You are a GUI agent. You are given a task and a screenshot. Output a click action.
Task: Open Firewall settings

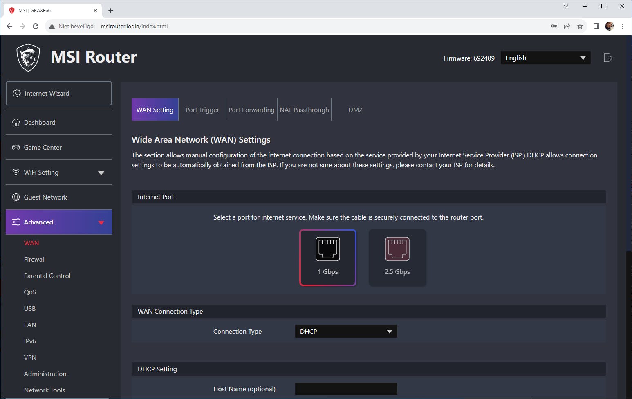pyautogui.click(x=35, y=259)
